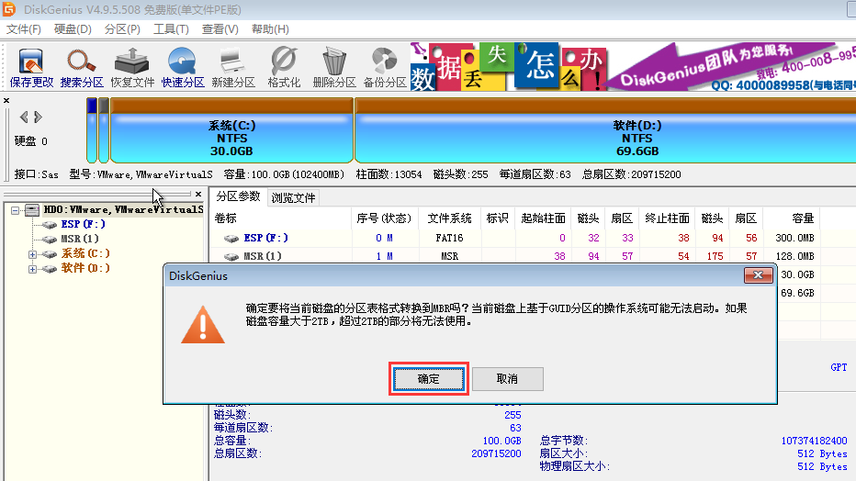
Task: Click the New Partition (新建分区) icon
Action: (x=232, y=67)
